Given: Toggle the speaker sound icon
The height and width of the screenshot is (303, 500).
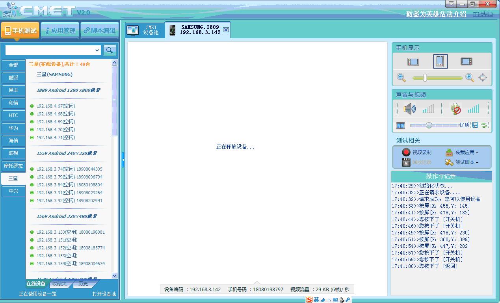Looking at the screenshot, I should coord(410,108).
